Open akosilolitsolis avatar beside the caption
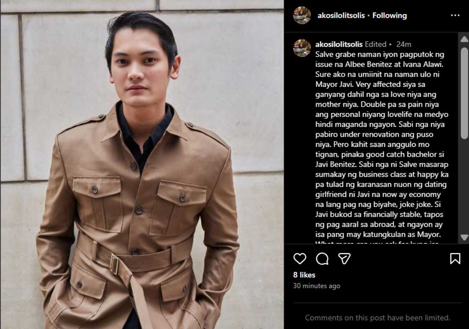The height and width of the screenshot is (329, 469). (x=302, y=48)
